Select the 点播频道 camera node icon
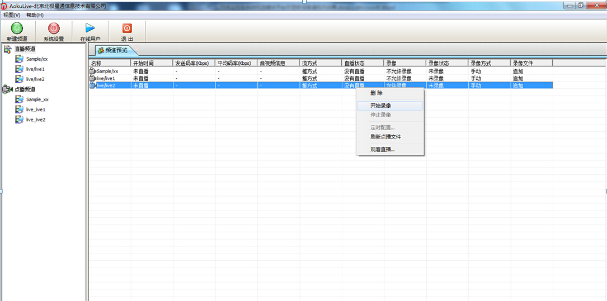 (8, 89)
